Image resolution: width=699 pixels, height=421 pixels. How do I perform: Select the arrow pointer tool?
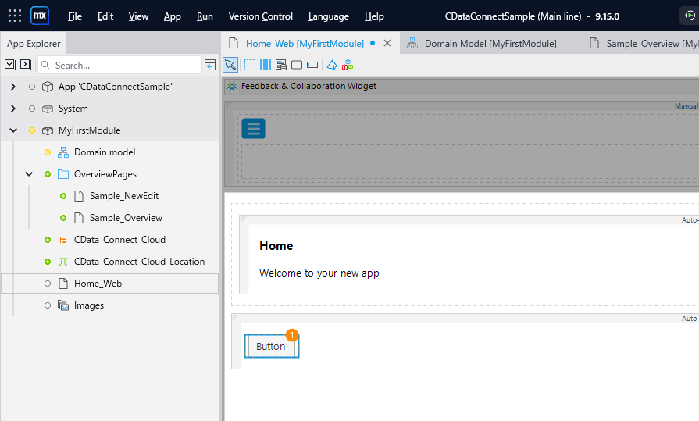pos(230,65)
